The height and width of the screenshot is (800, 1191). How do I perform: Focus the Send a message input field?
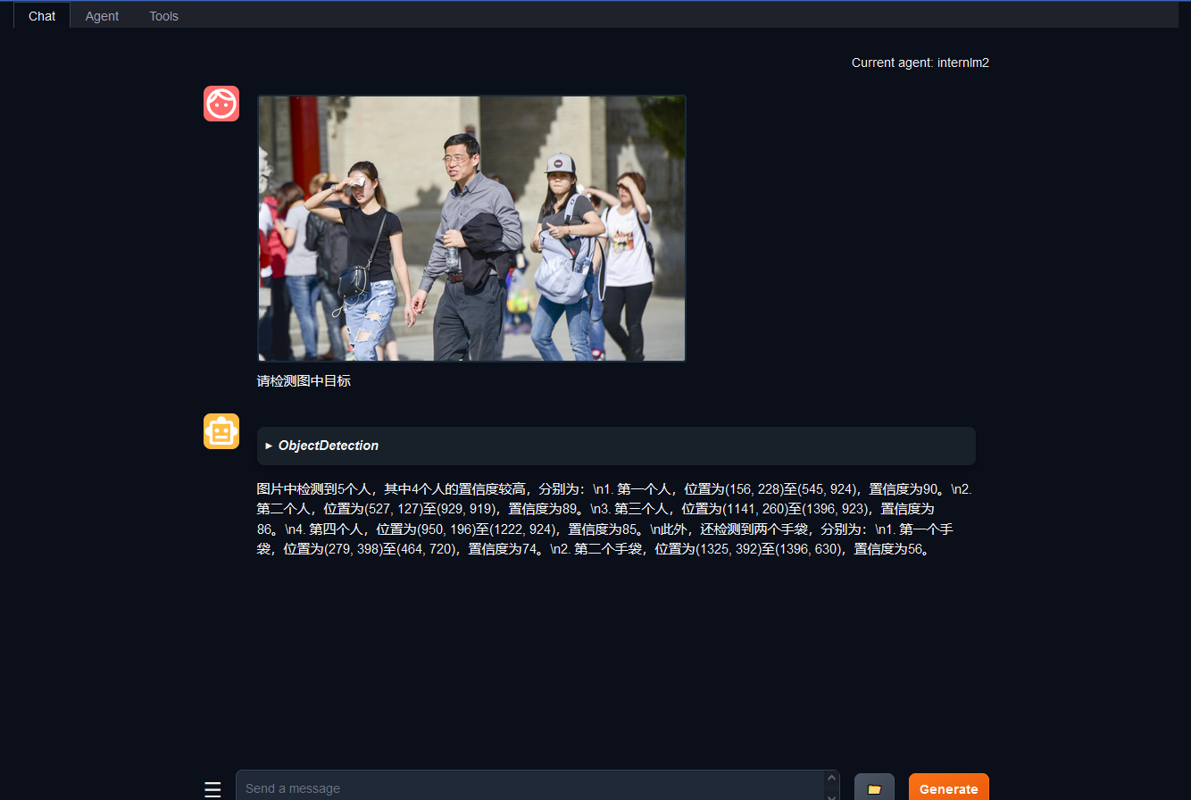click(x=530, y=787)
